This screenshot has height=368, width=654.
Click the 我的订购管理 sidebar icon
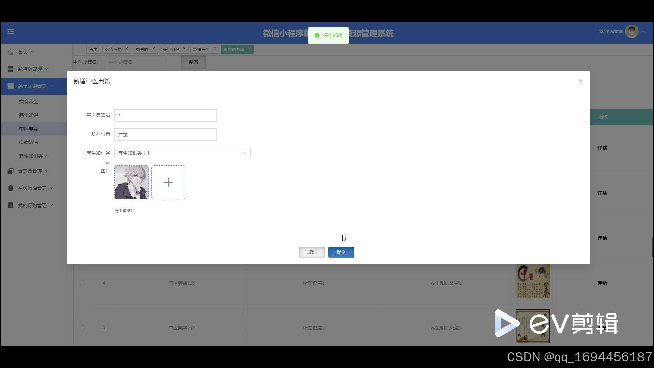pyautogui.click(x=11, y=205)
